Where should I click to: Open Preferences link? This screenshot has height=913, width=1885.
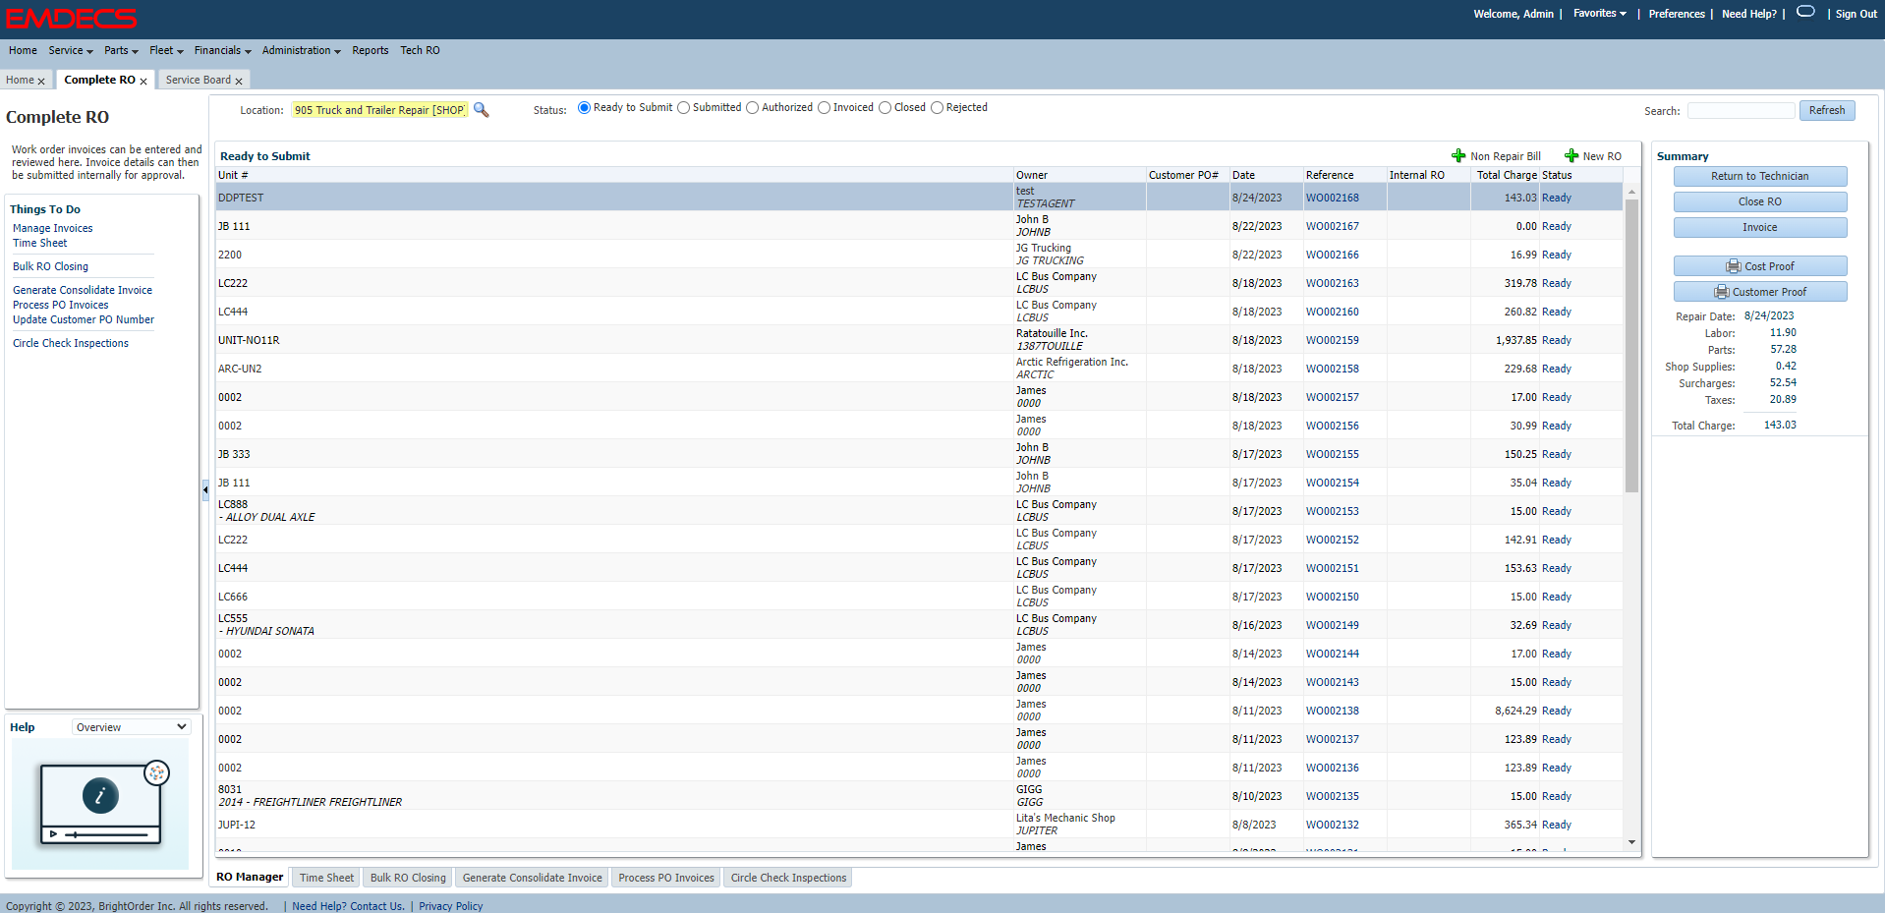click(1677, 14)
